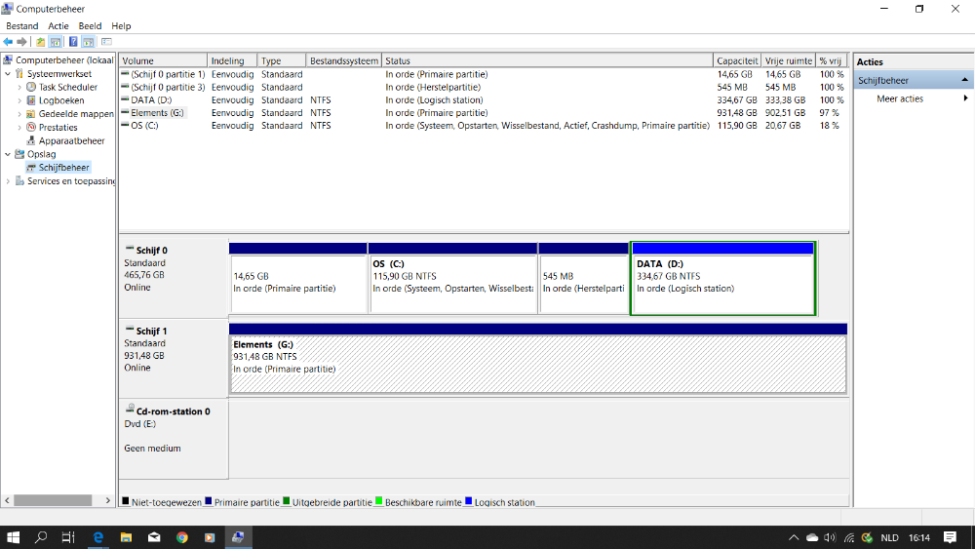The image size is (975, 549).
Task: Open the Help toolbar icon
Action: click(x=73, y=42)
